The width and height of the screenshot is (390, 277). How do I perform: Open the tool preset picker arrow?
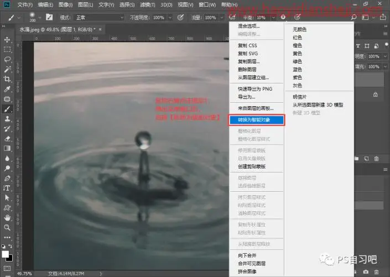19,18
